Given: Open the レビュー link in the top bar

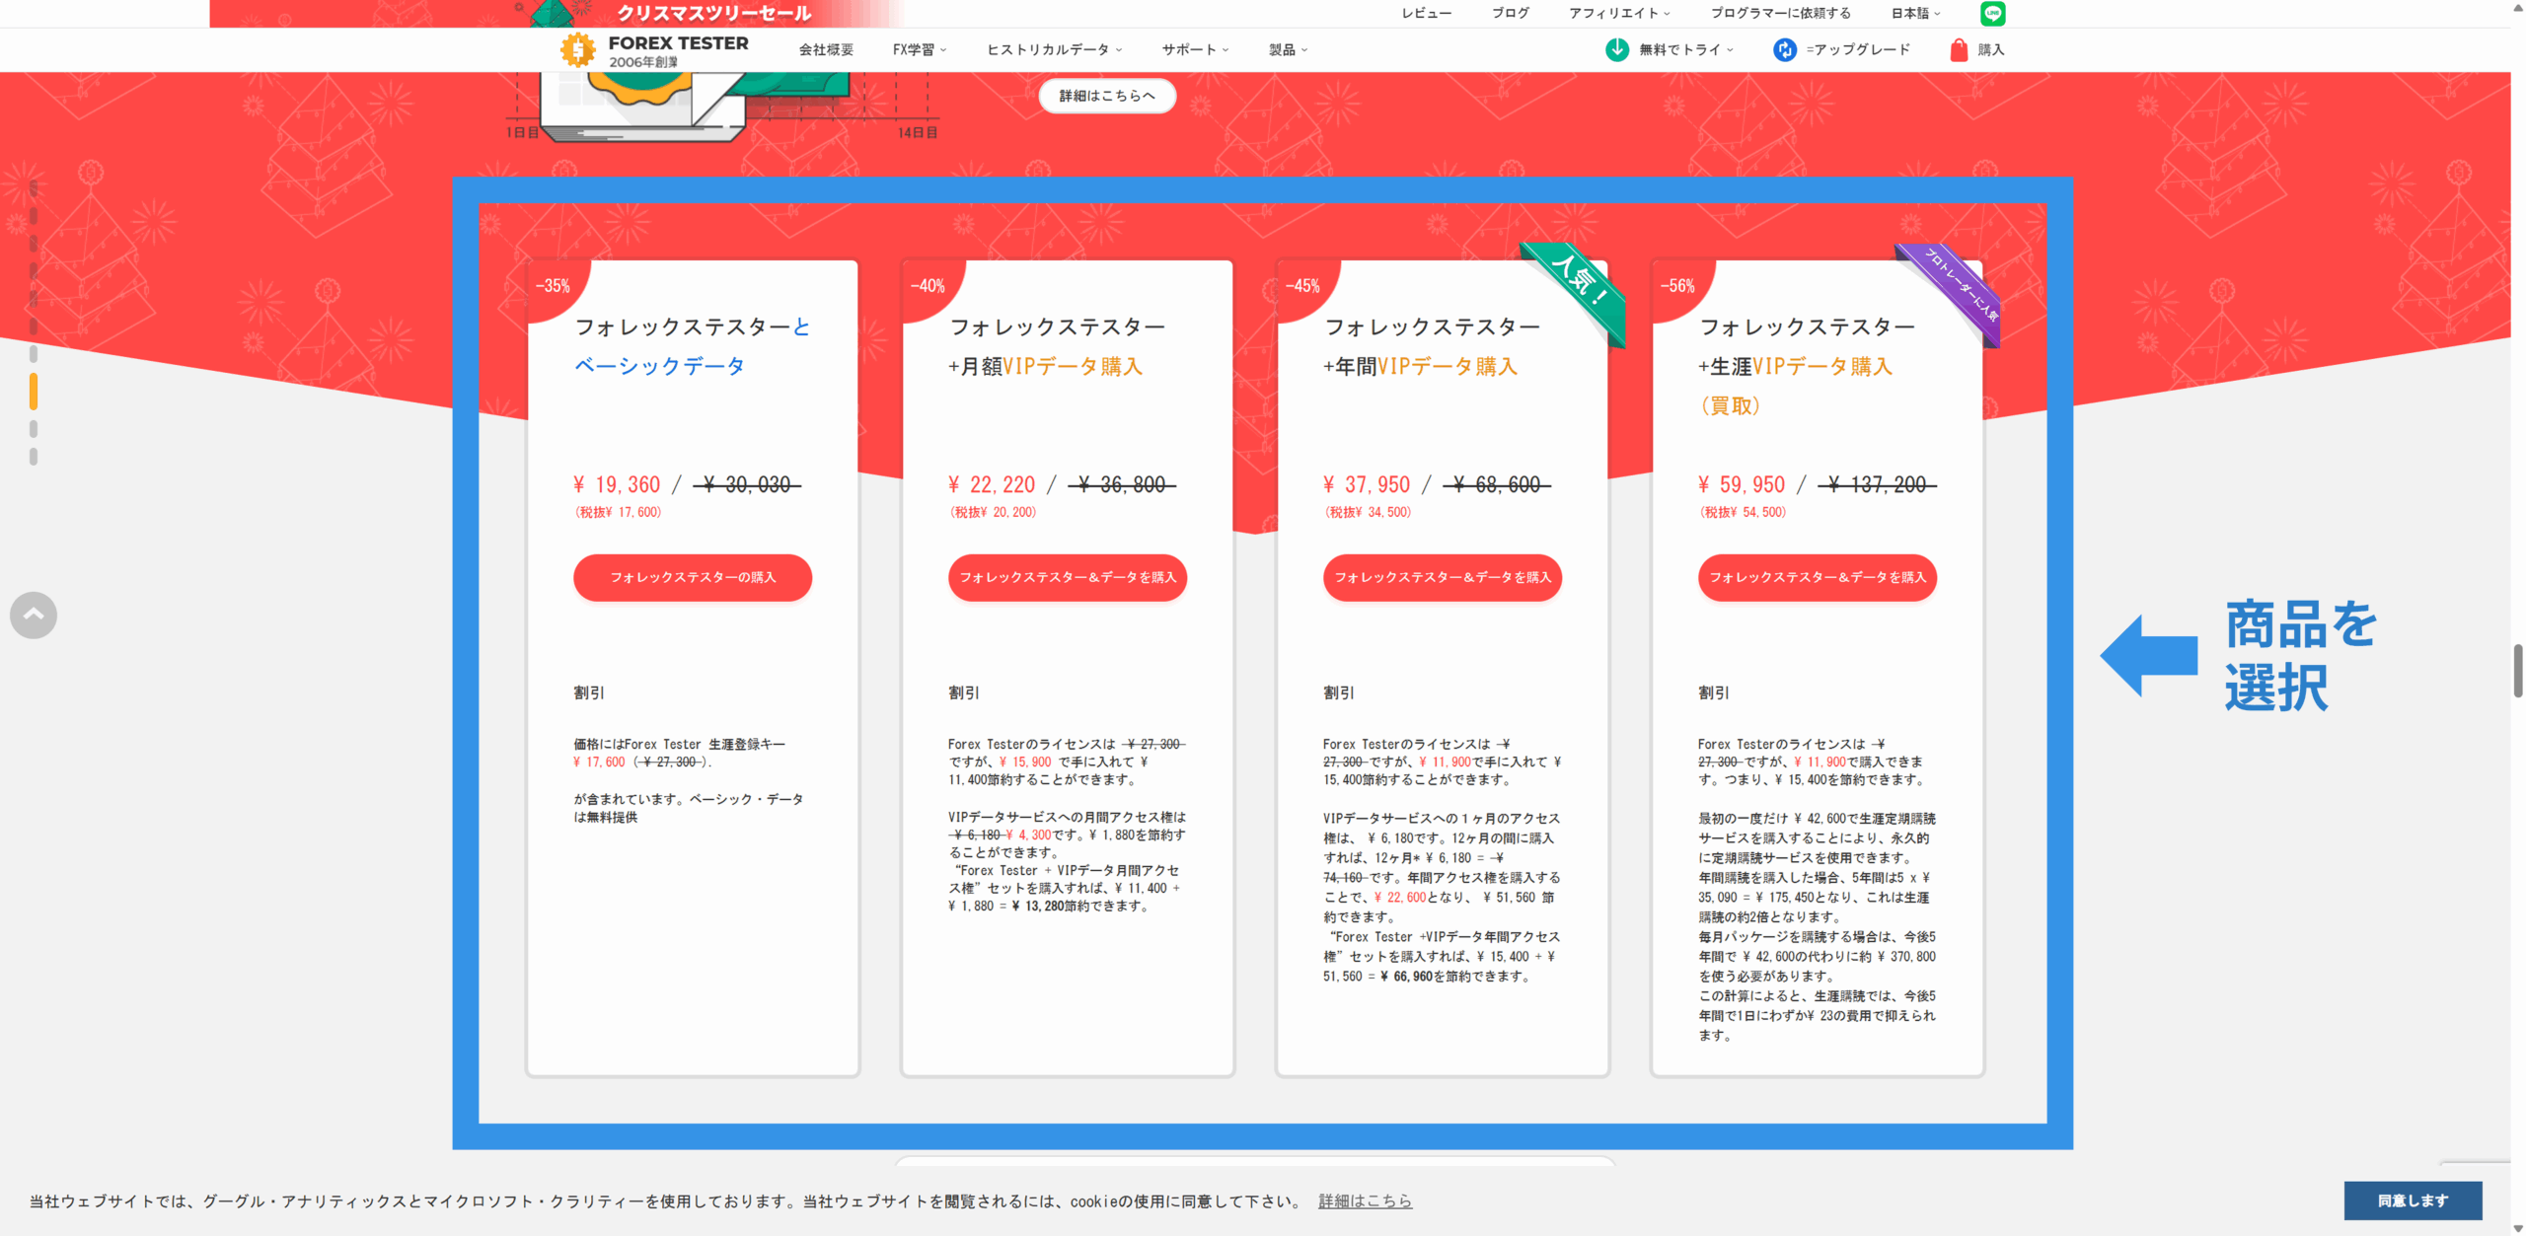Looking at the screenshot, I should [x=1426, y=13].
